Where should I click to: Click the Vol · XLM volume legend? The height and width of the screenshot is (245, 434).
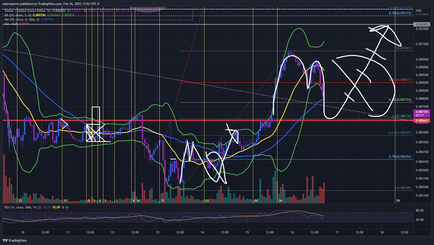click(11, 24)
